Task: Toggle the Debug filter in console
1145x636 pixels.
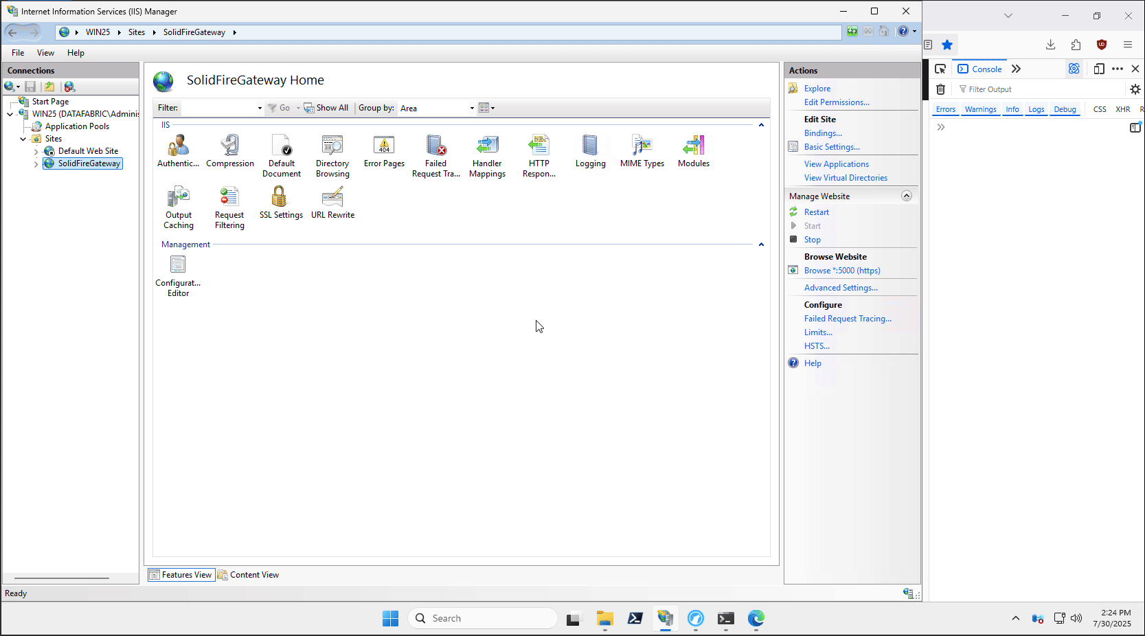Action: click(x=1065, y=109)
